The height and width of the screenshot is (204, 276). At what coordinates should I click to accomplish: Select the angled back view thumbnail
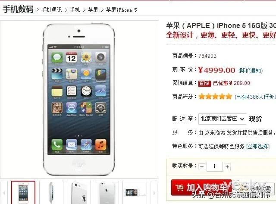coord(79,192)
